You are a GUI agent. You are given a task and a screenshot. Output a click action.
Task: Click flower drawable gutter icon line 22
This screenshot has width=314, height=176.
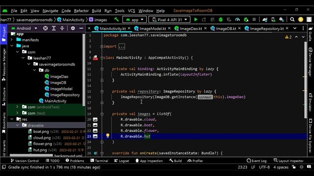(95, 131)
